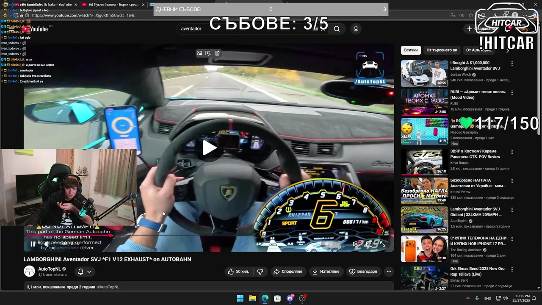Click the ENG language indicator

pyautogui.click(x=488, y=298)
